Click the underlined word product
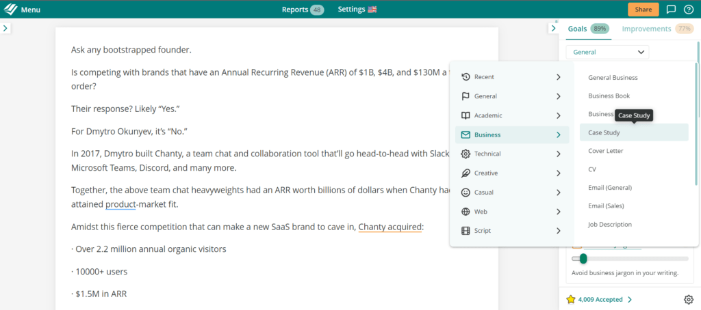Image resolution: width=701 pixels, height=310 pixels. [x=120, y=204]
